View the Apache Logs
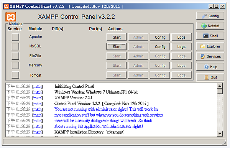230x148 pixels. point(181,37)
